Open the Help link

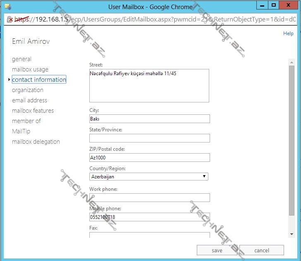tap(288, 33)
